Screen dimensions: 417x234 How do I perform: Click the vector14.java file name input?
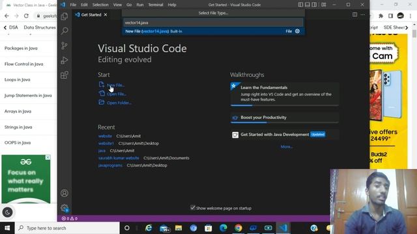click(213, 23)
